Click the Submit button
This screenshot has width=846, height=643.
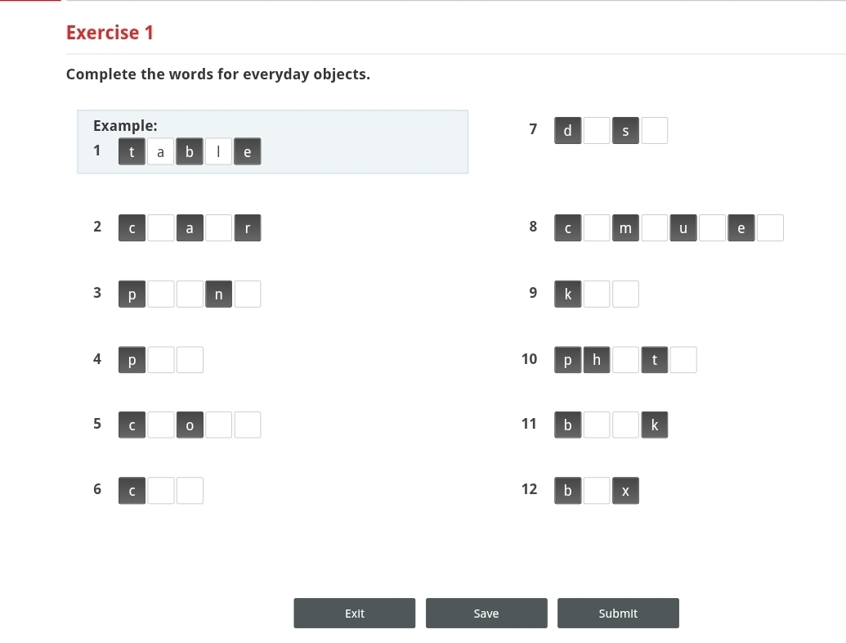(x=618, y=613)
